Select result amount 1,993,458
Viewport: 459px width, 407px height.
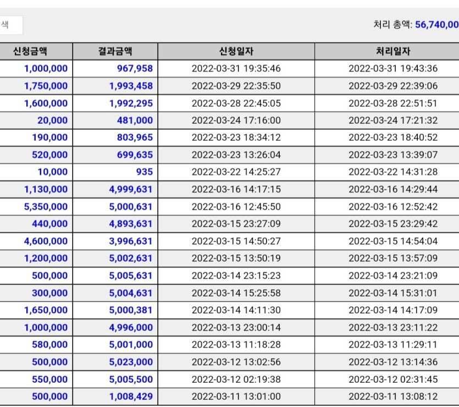131,86
